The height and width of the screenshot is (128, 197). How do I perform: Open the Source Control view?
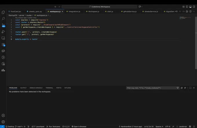(x=3, y=25)
